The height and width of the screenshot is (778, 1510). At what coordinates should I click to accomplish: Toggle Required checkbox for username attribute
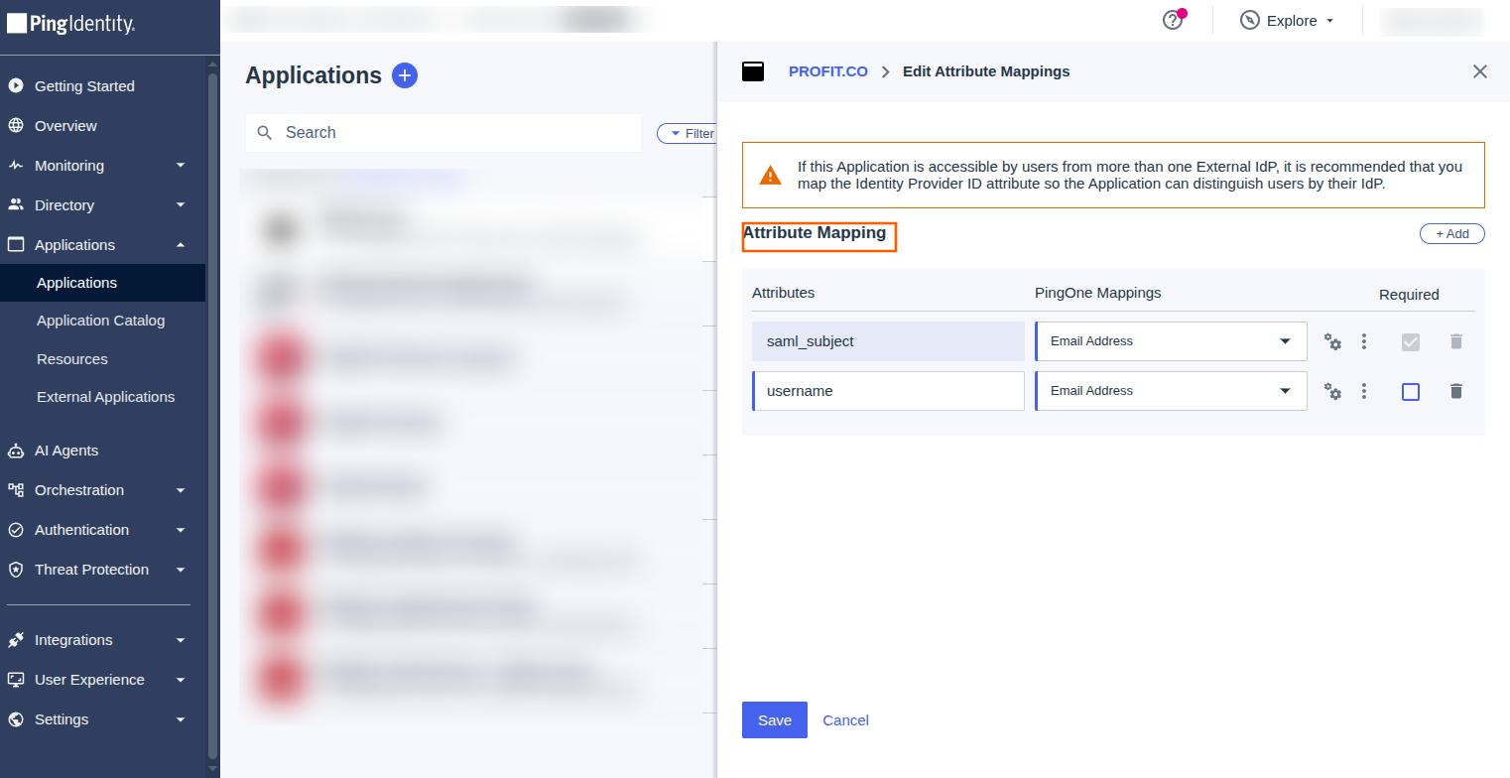[1411, 392]
